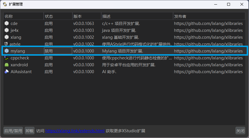
Task: Click description 'Mylang 项目开发扩展.'
Action: click(x=122, y=51)
